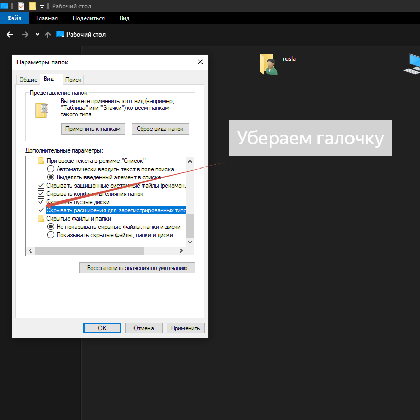420x420 pixels.
Task: Click the Properties quick access icon in title bar
Action: tap(21, 6)
